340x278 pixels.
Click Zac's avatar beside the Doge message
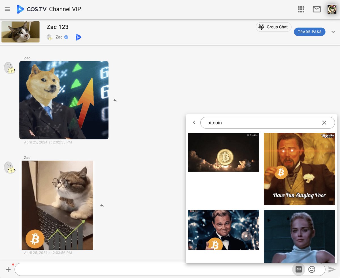tap(9, 68)
